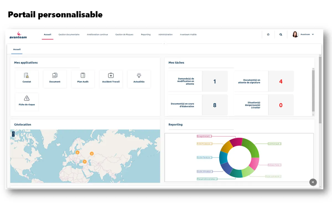Open the Actualités lightbulb tile
Viewport: 332px width, 207px height.
point(139,79)
